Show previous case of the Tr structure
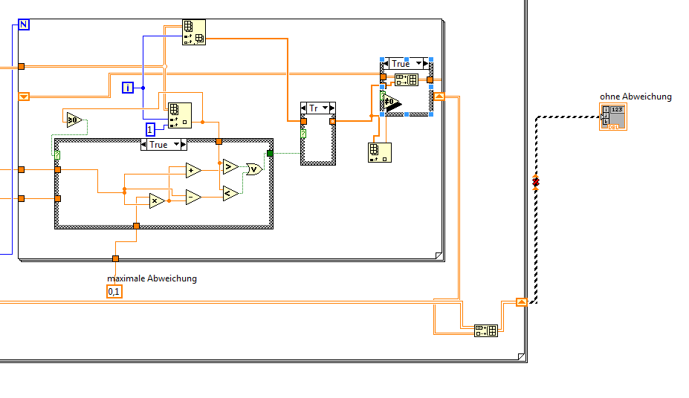This screenshot has width=689, height=398. (304, 108)
